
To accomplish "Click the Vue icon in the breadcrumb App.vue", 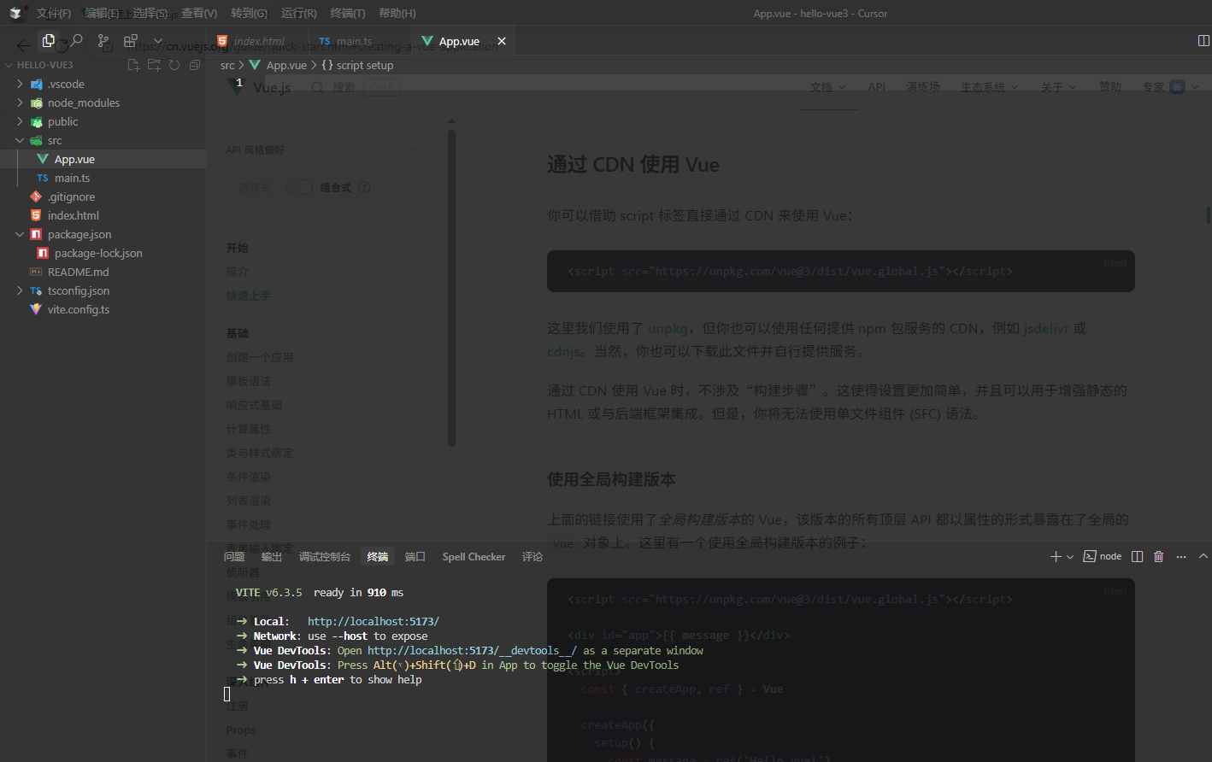I will (255, 65).
